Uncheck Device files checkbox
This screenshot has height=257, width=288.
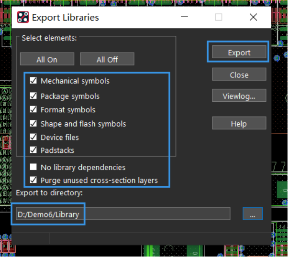pos(33,137)
